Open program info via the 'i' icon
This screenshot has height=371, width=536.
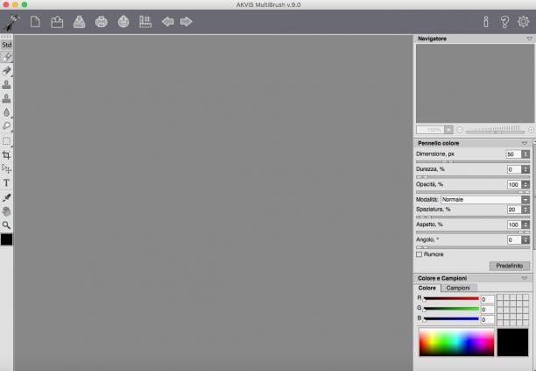tap(486, 22)
